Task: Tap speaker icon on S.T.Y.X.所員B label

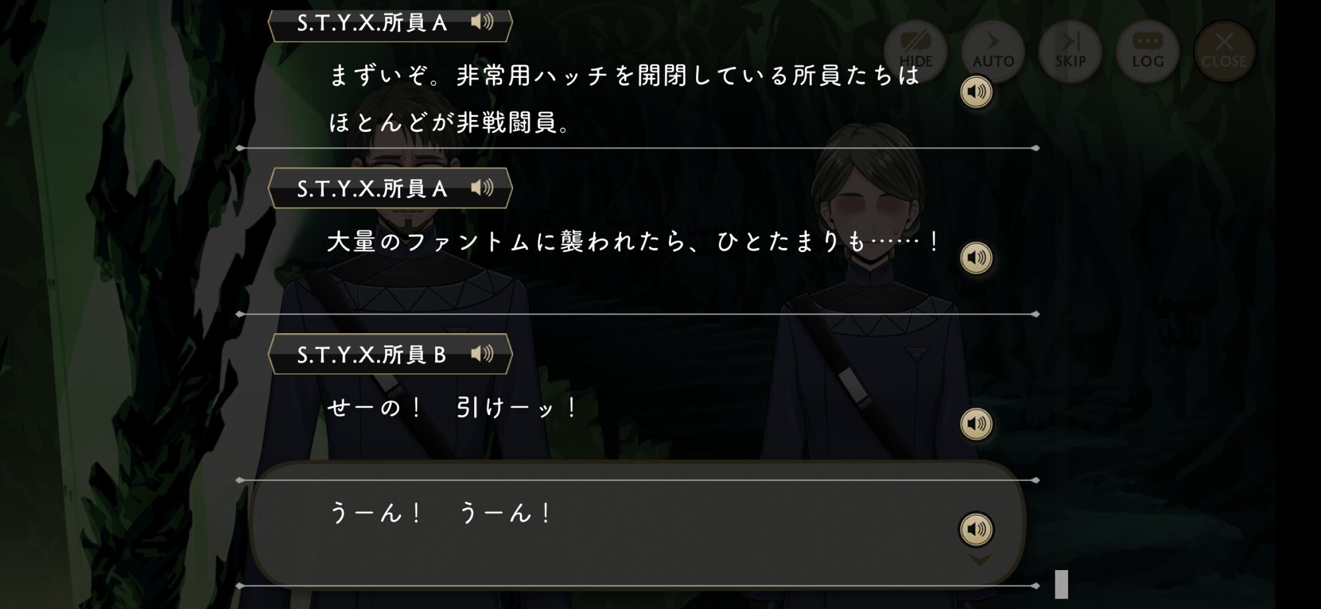Action: click(x=482, y=354)
